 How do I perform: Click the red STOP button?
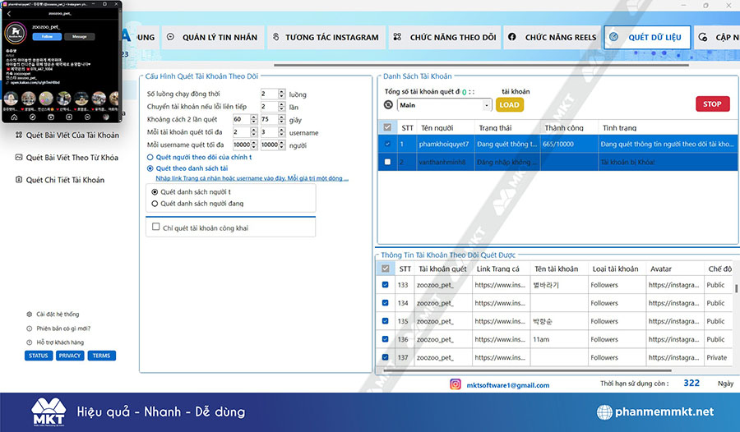point(713,104)
